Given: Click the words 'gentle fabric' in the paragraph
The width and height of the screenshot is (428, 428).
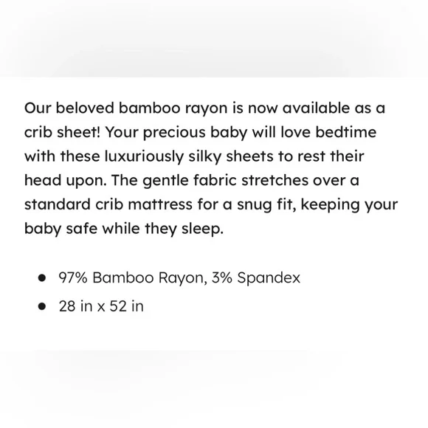Looking at the screenshot, I should click(x=190, y=182).
